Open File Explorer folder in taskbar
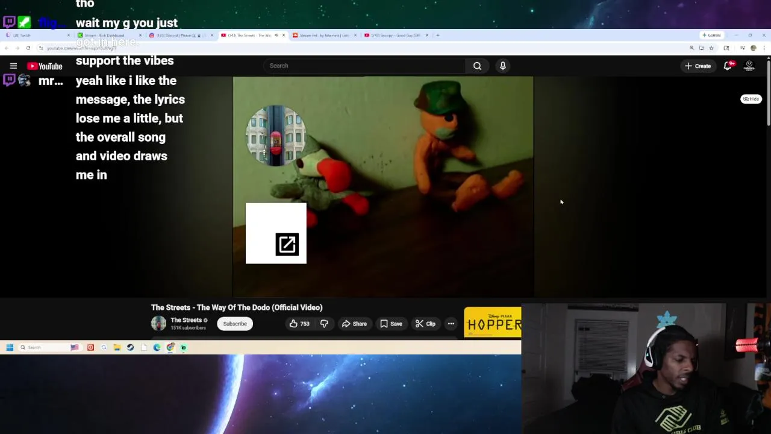771x434 pixels. (x=117, y=347)
